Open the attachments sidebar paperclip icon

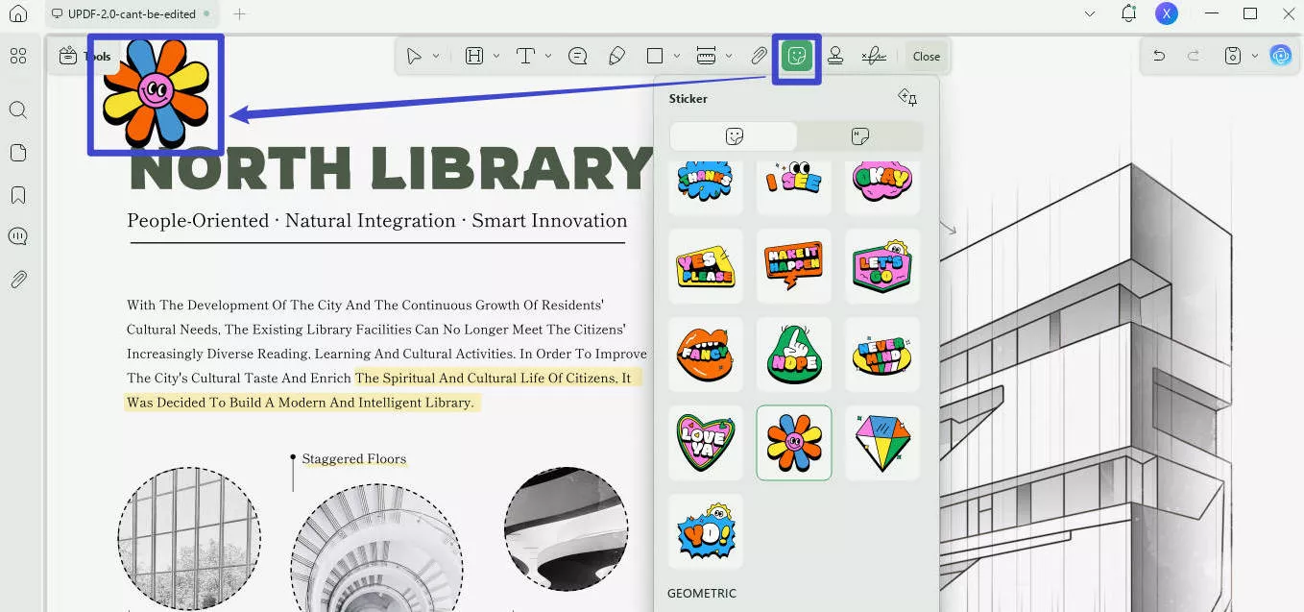tap(18, 280)
